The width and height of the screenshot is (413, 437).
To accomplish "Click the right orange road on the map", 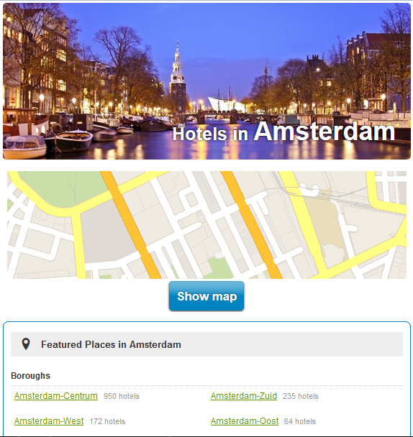I will (x=251, y=225).
